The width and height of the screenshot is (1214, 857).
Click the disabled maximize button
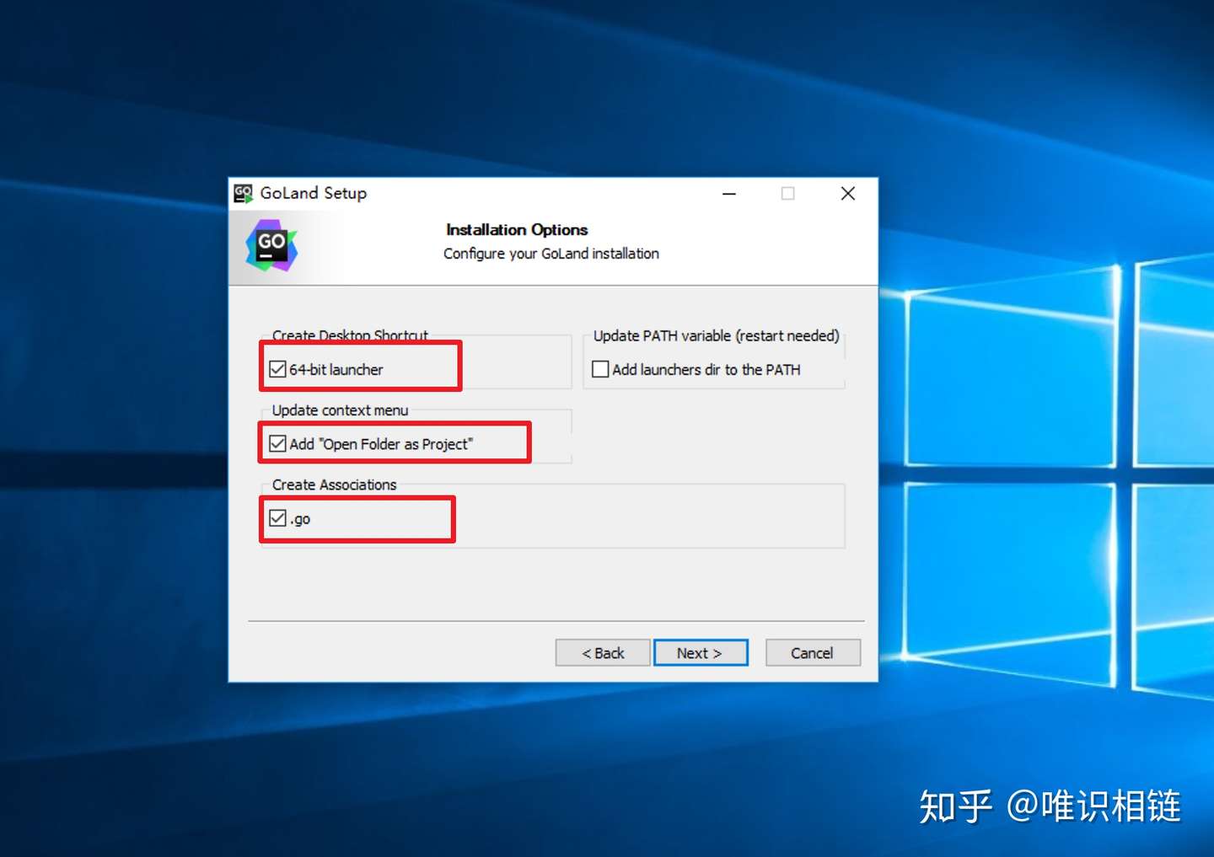[788, 194]
